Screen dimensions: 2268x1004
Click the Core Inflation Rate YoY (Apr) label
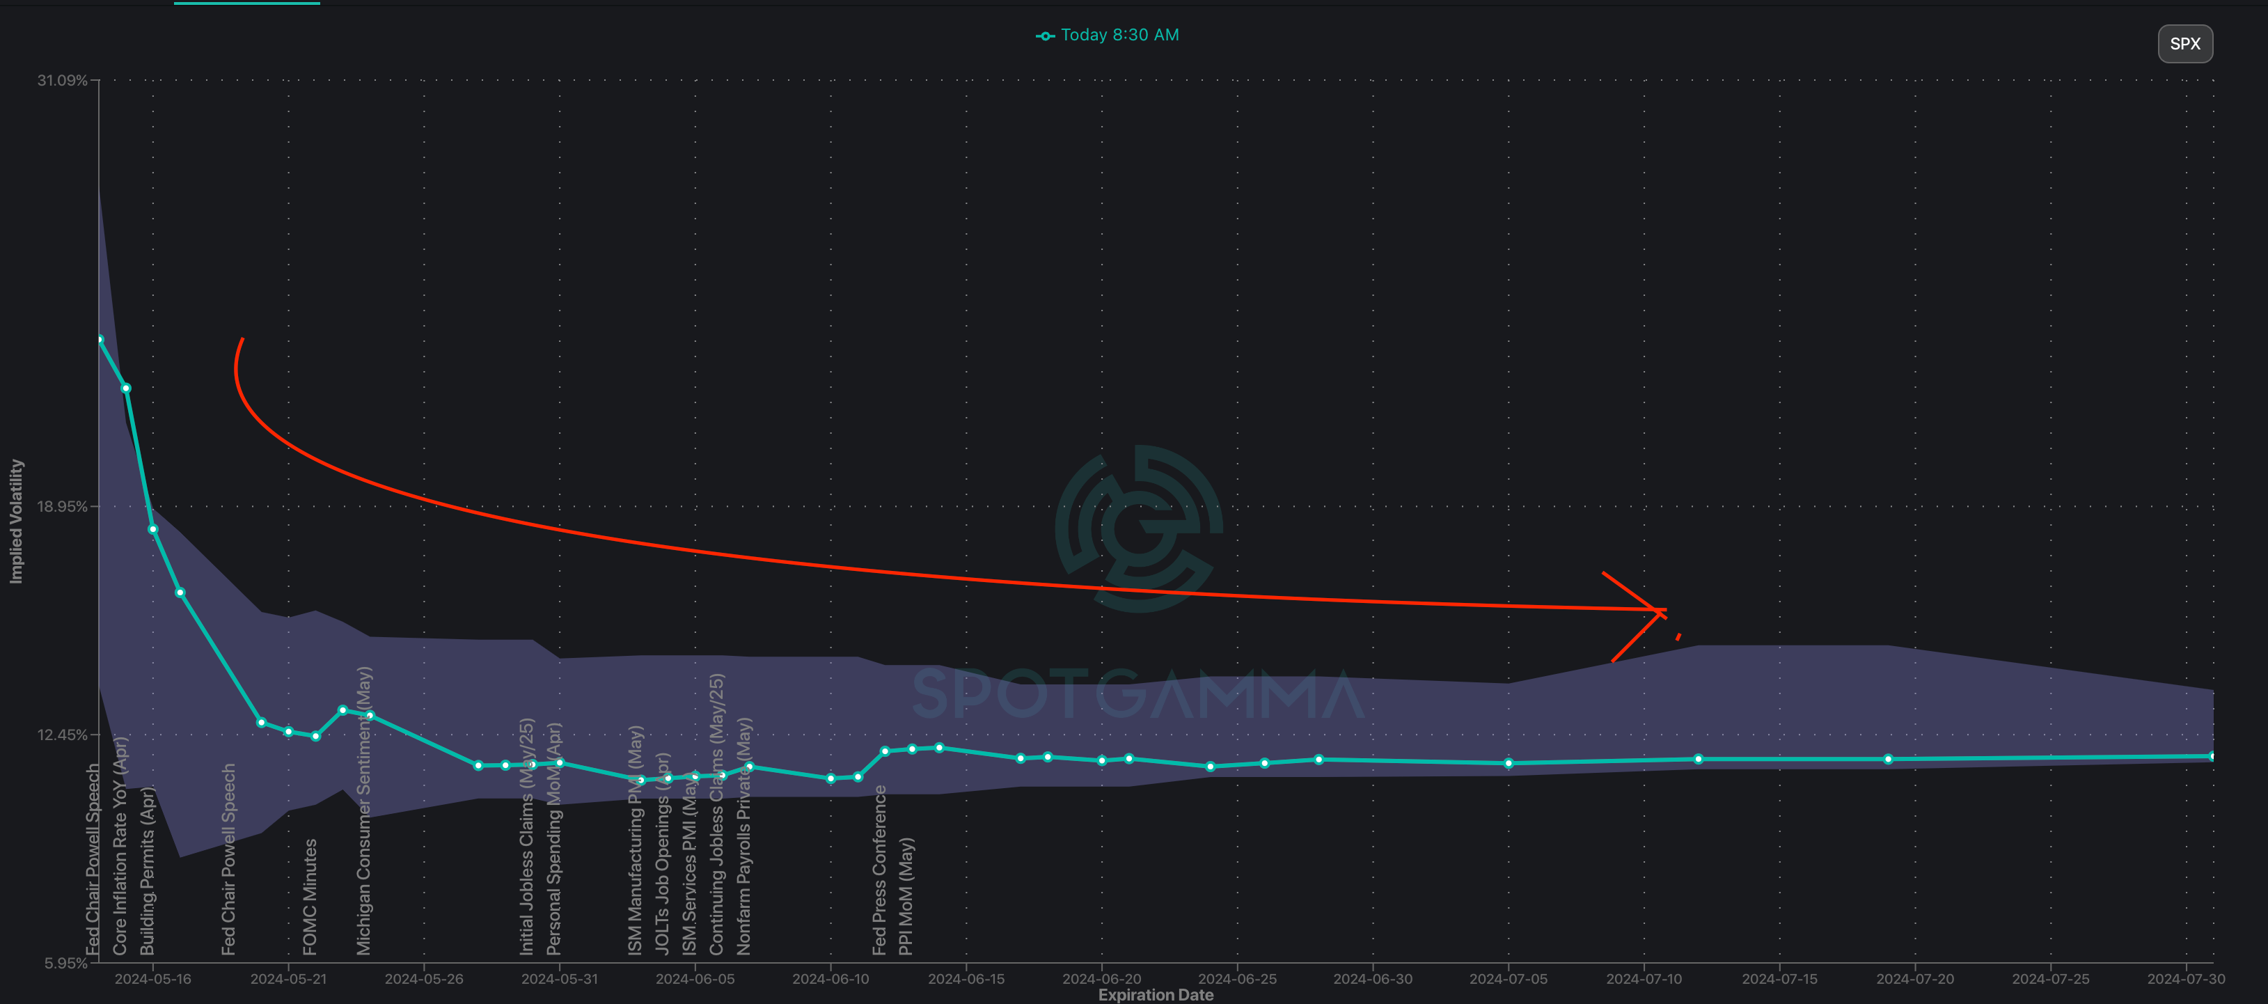(120, 845)
